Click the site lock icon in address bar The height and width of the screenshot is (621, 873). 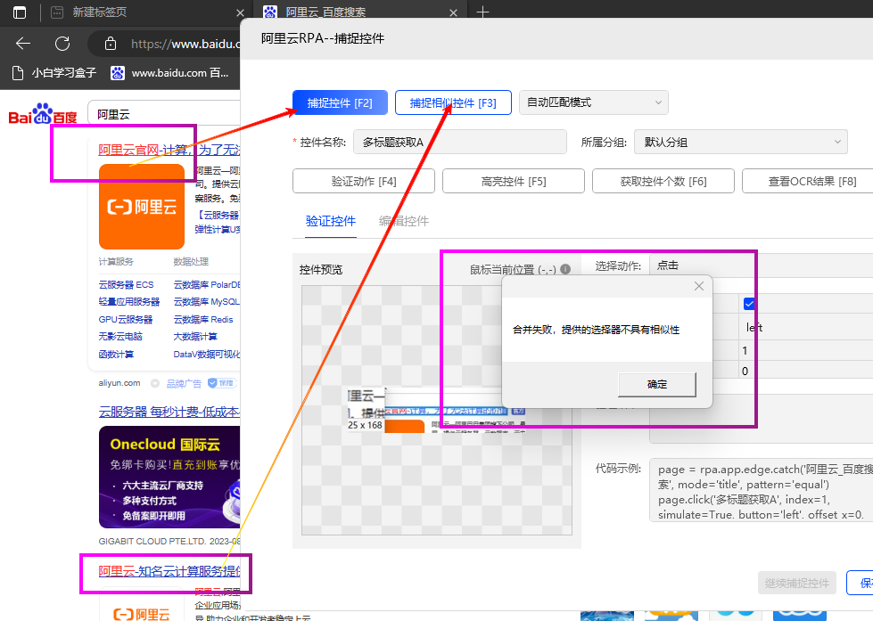[111, 44]
